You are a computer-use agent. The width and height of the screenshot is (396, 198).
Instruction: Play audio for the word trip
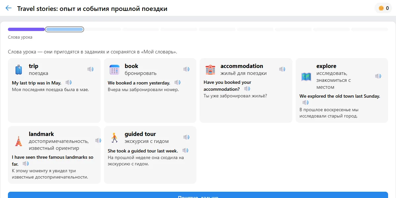pyautogui.click(x=90, y=69)
